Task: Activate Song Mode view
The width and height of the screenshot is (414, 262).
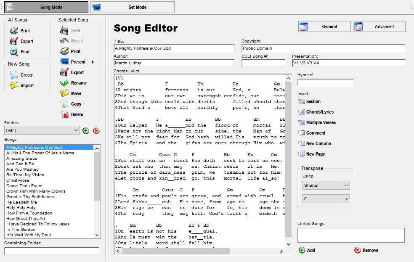Action: [x=46, y=7]
